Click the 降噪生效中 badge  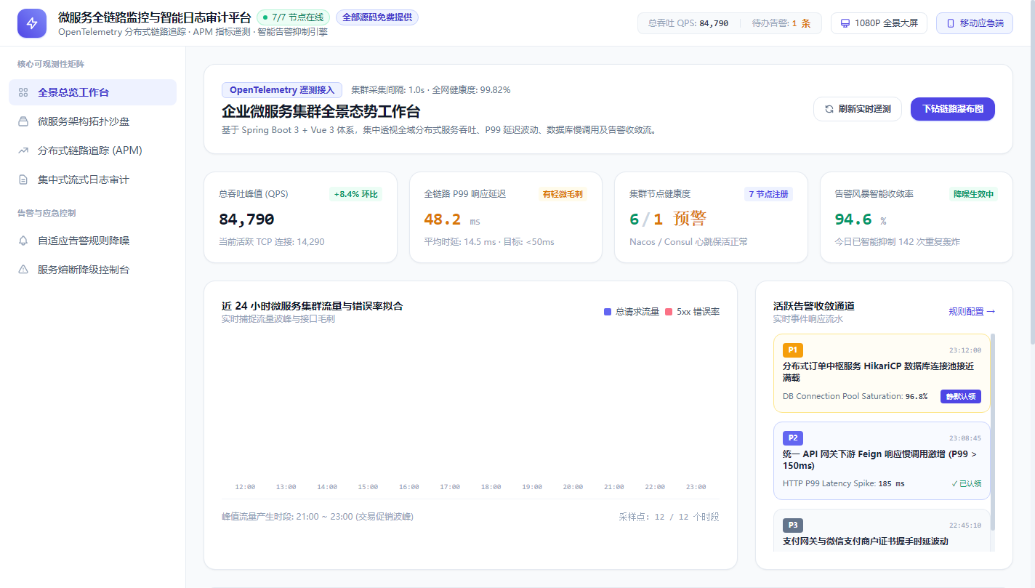pyautogui.click(x=973, y=194)
